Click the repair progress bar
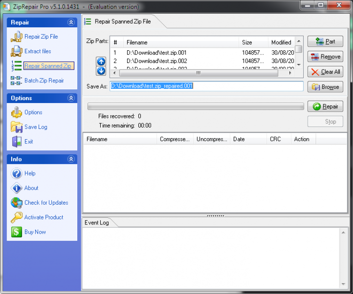Viewport: 353px width, 294px height. point(196,106)
